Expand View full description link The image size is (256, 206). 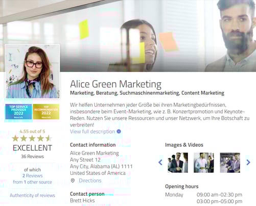(92, 132)
